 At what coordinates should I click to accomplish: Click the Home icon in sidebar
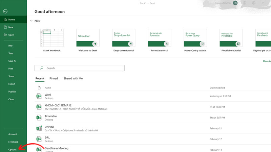click(x=5, y=20)
